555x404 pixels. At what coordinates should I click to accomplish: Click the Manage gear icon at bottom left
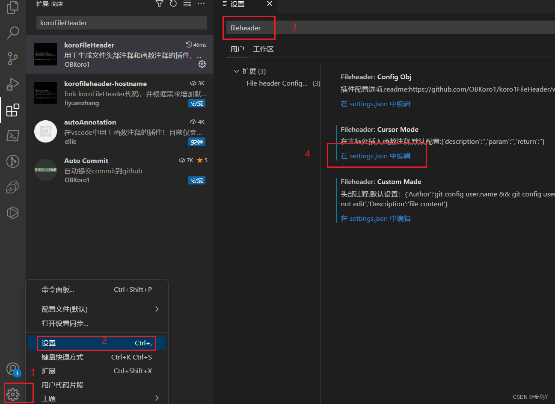click(x=13, y=394)
